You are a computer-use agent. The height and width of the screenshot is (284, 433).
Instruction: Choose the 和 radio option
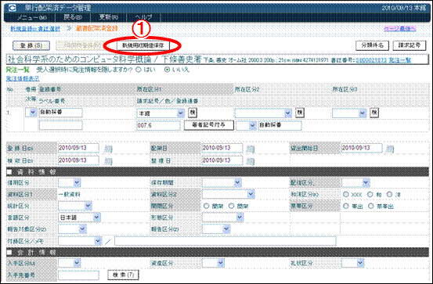370,194
